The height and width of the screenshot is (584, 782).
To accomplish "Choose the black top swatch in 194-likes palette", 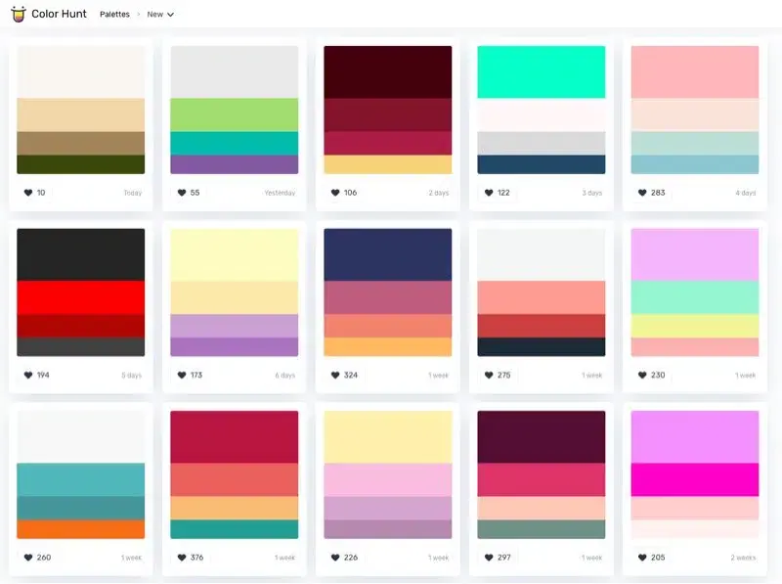I will pos(81,254).
